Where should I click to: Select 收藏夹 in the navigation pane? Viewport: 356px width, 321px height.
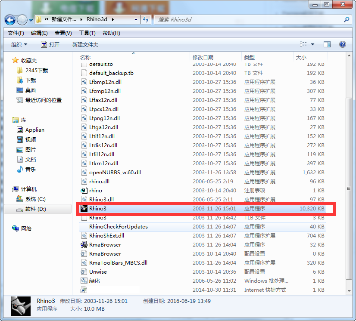click(x=28, y=61)
